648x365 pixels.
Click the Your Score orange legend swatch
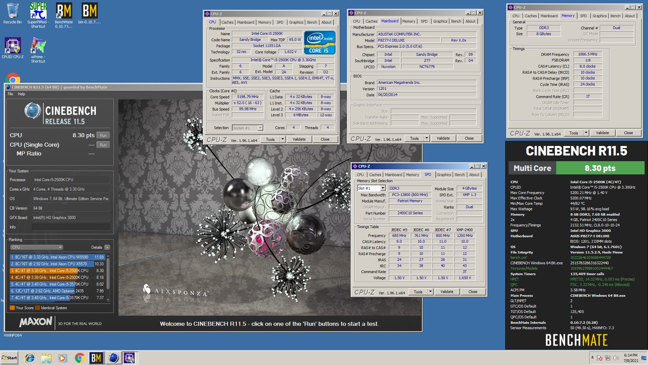coord(12,308)
